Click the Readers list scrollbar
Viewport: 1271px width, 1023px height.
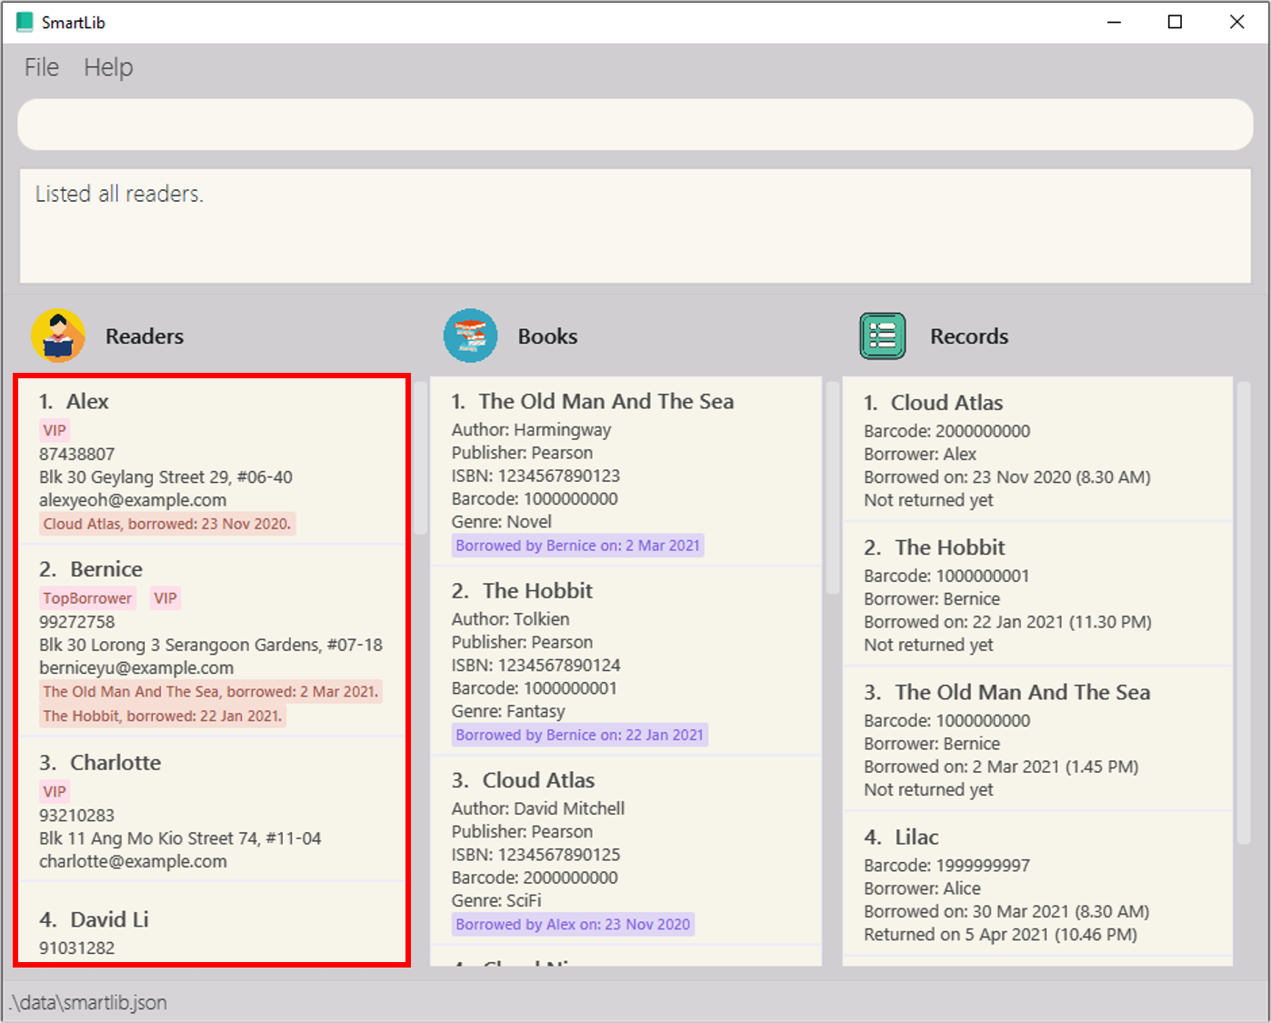pos(420,457)
